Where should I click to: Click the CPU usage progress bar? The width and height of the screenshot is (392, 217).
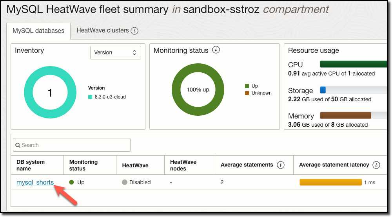point(354,65)
